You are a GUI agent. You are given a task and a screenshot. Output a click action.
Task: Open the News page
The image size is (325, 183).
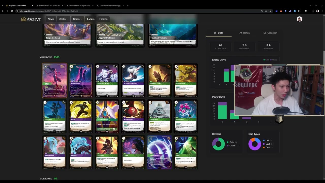click(51, 19)
